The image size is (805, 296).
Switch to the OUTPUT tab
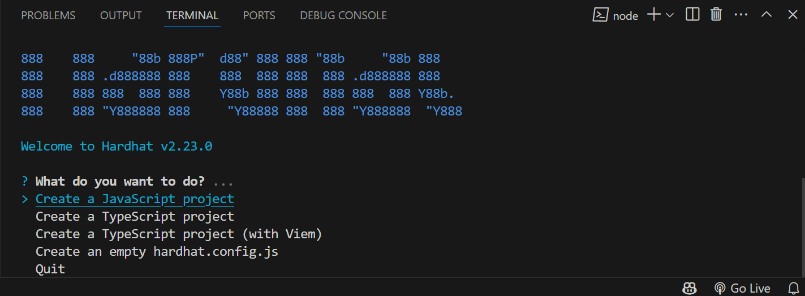coord(121,15)
